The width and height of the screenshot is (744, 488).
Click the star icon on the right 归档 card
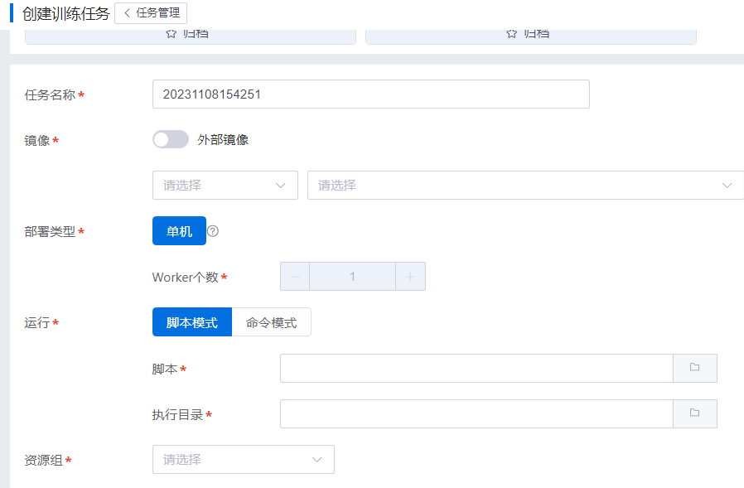tap(511, 33)
